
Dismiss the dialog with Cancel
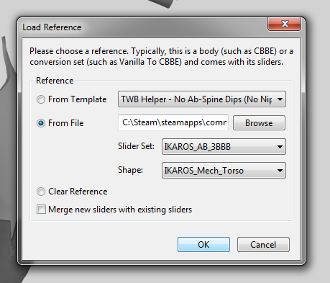tap(263, 245)
